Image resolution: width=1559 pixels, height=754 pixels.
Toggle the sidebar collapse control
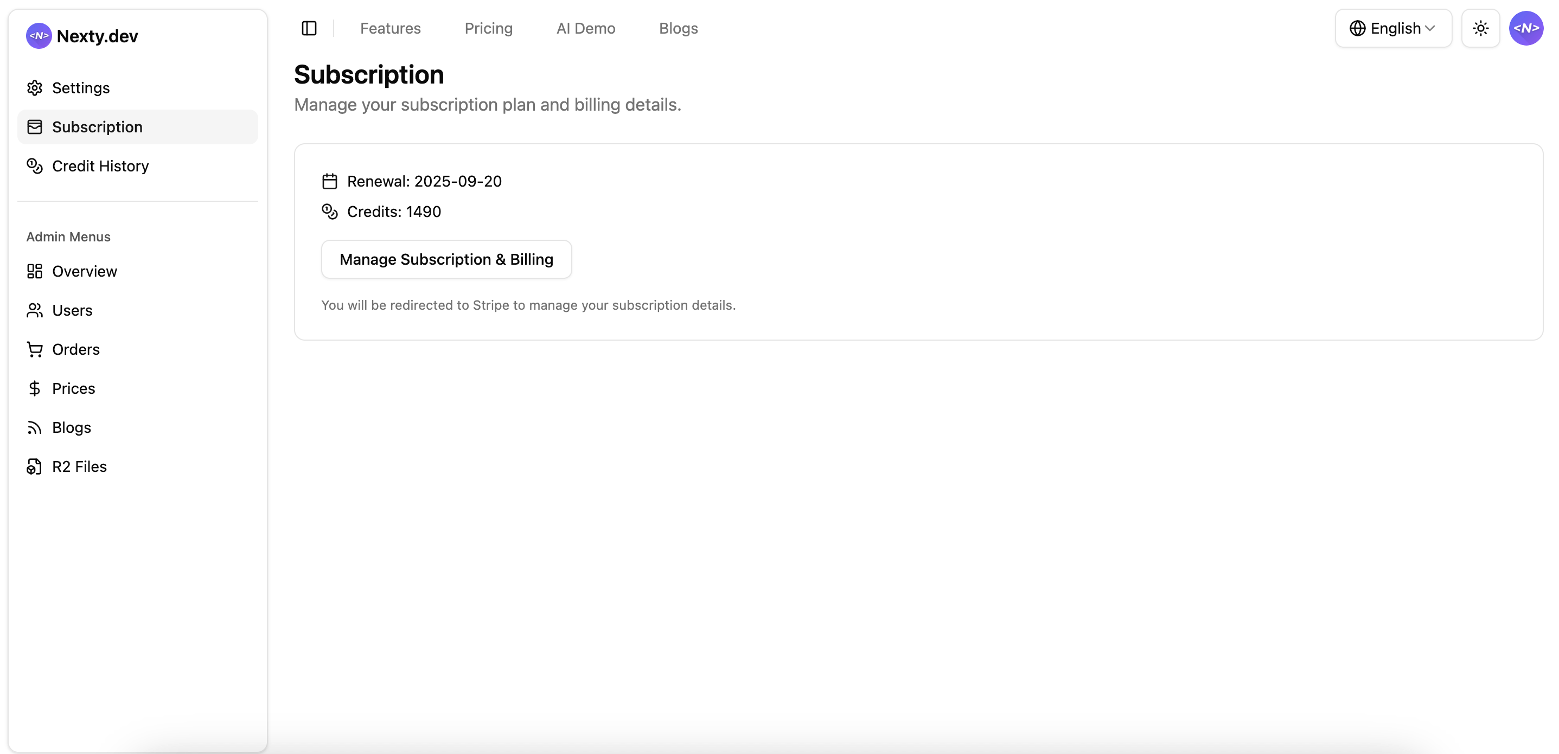pos(309,28)
